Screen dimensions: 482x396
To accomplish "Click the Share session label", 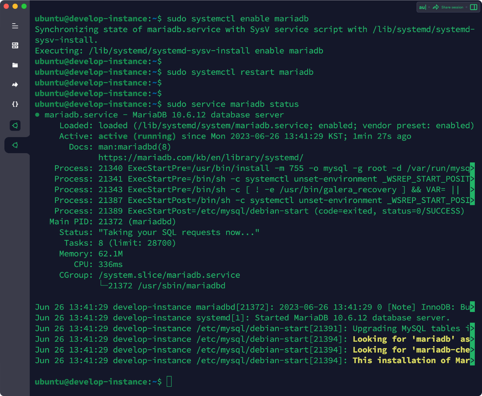I will click(452, 7).
